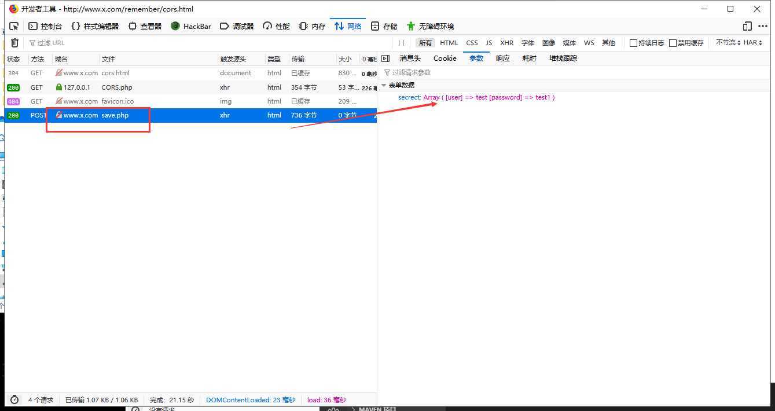Viewport: 775px width, 411px height.
Task: Open the 耗时 timings tab
Action: pyautogui.click(x=529, y=58)
